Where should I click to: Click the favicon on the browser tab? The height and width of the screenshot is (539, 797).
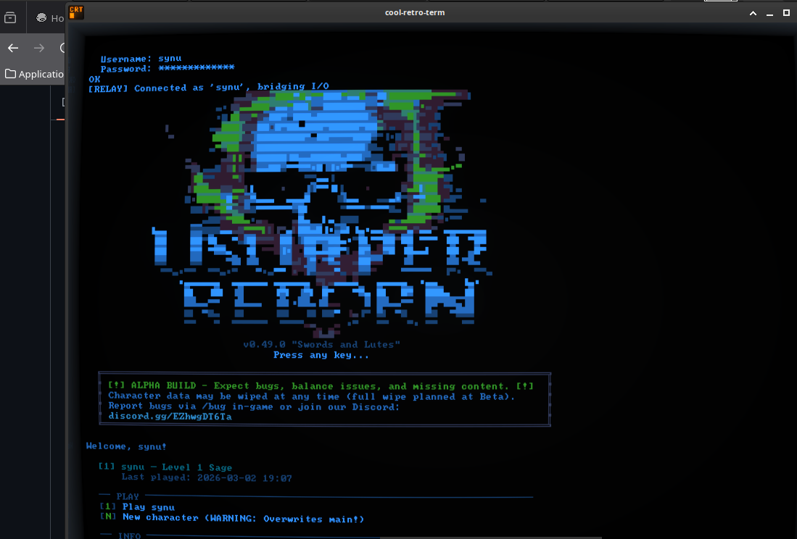41,18
